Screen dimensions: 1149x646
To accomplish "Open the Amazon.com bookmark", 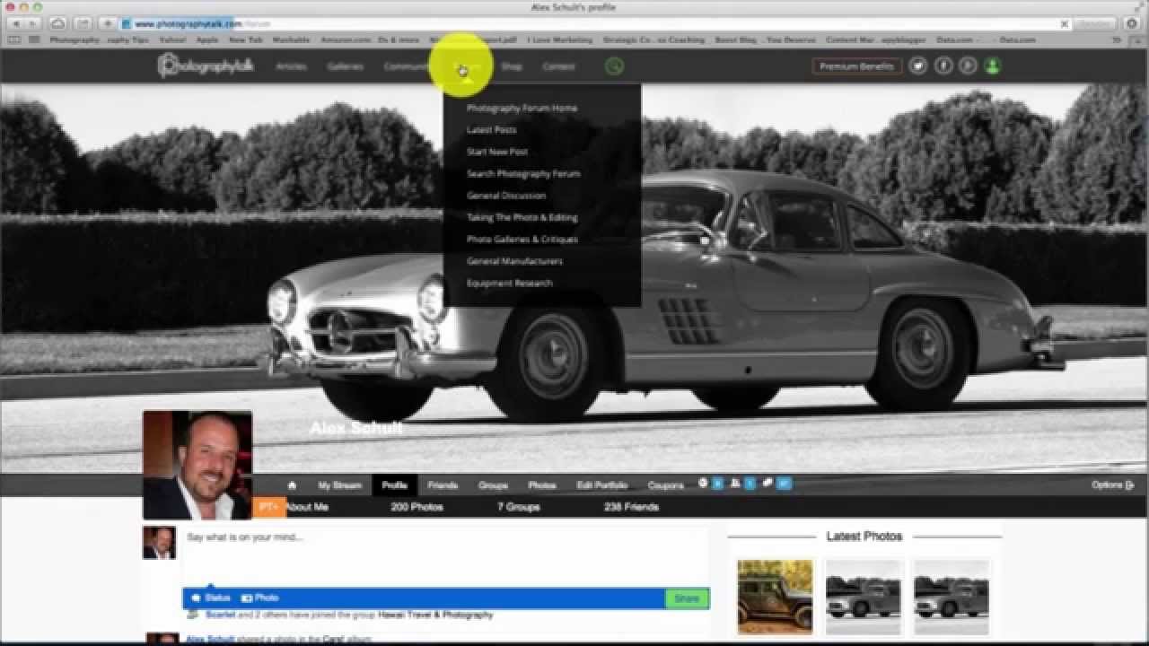I will tap(345, 40).
